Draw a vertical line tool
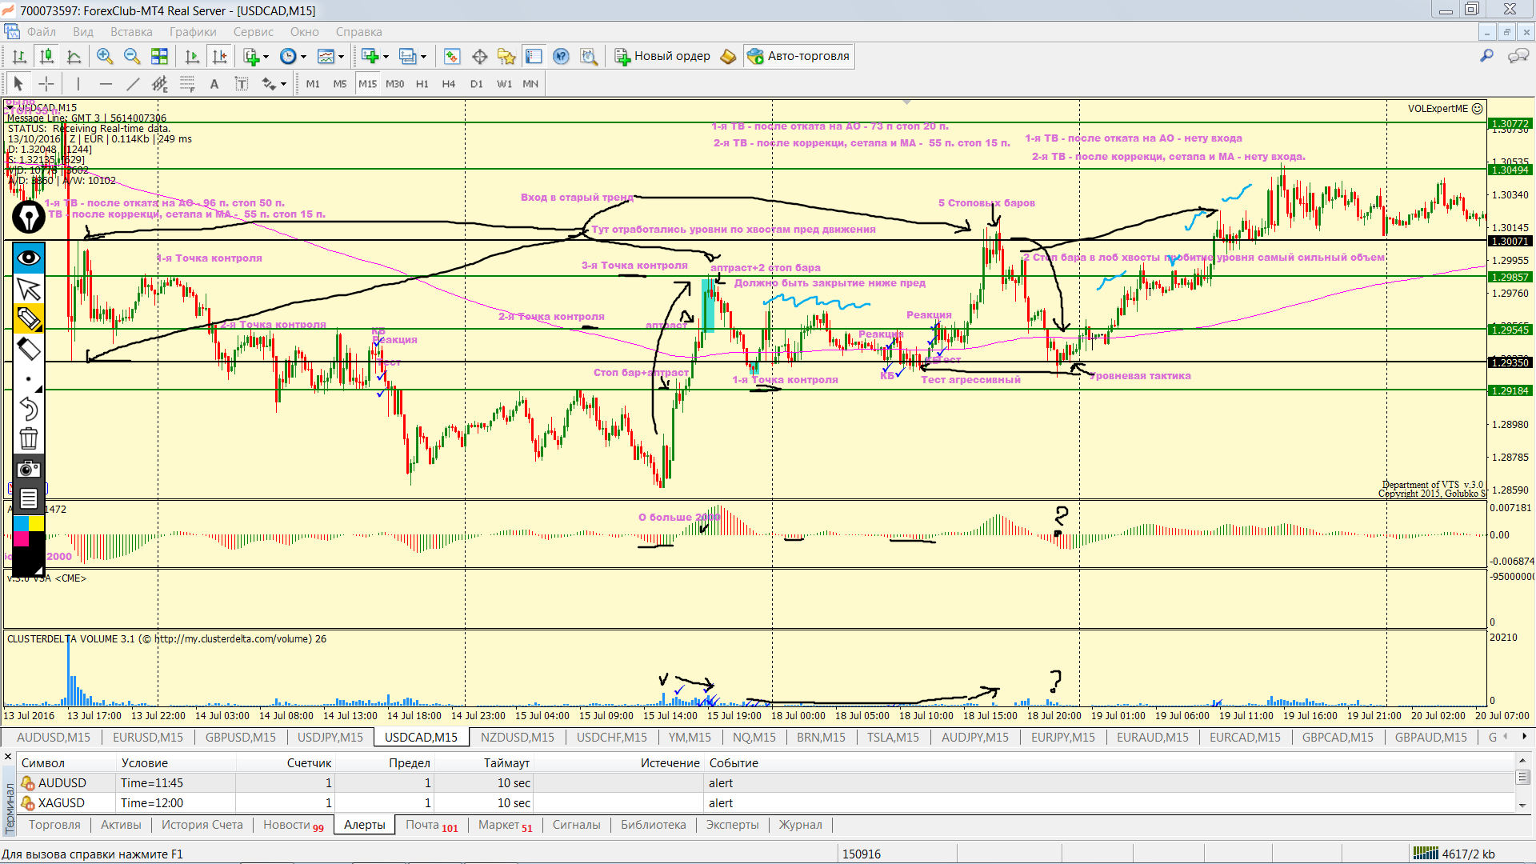The width and height of the screenshot is (1536, 864). [78, 83]
